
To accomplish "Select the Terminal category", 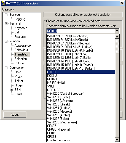I will pos(15,23).
